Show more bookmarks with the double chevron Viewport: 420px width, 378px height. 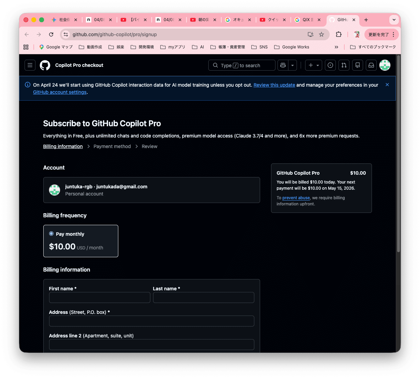[336, 47]
